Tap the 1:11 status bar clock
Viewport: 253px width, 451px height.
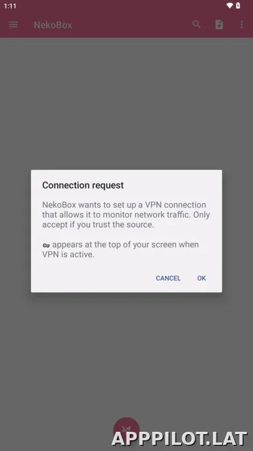(x=10, y=6)
